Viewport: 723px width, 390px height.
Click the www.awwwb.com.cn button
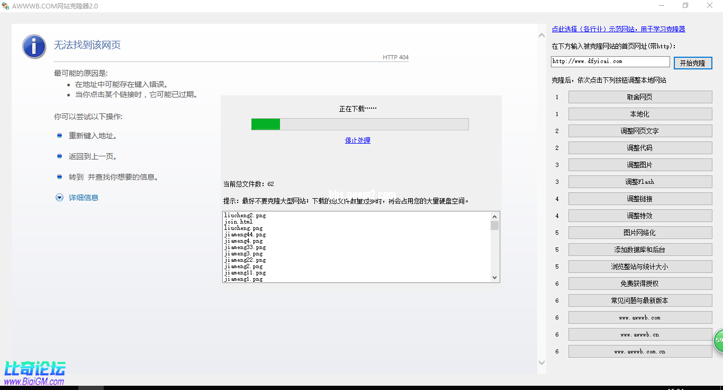click(640, 351)
